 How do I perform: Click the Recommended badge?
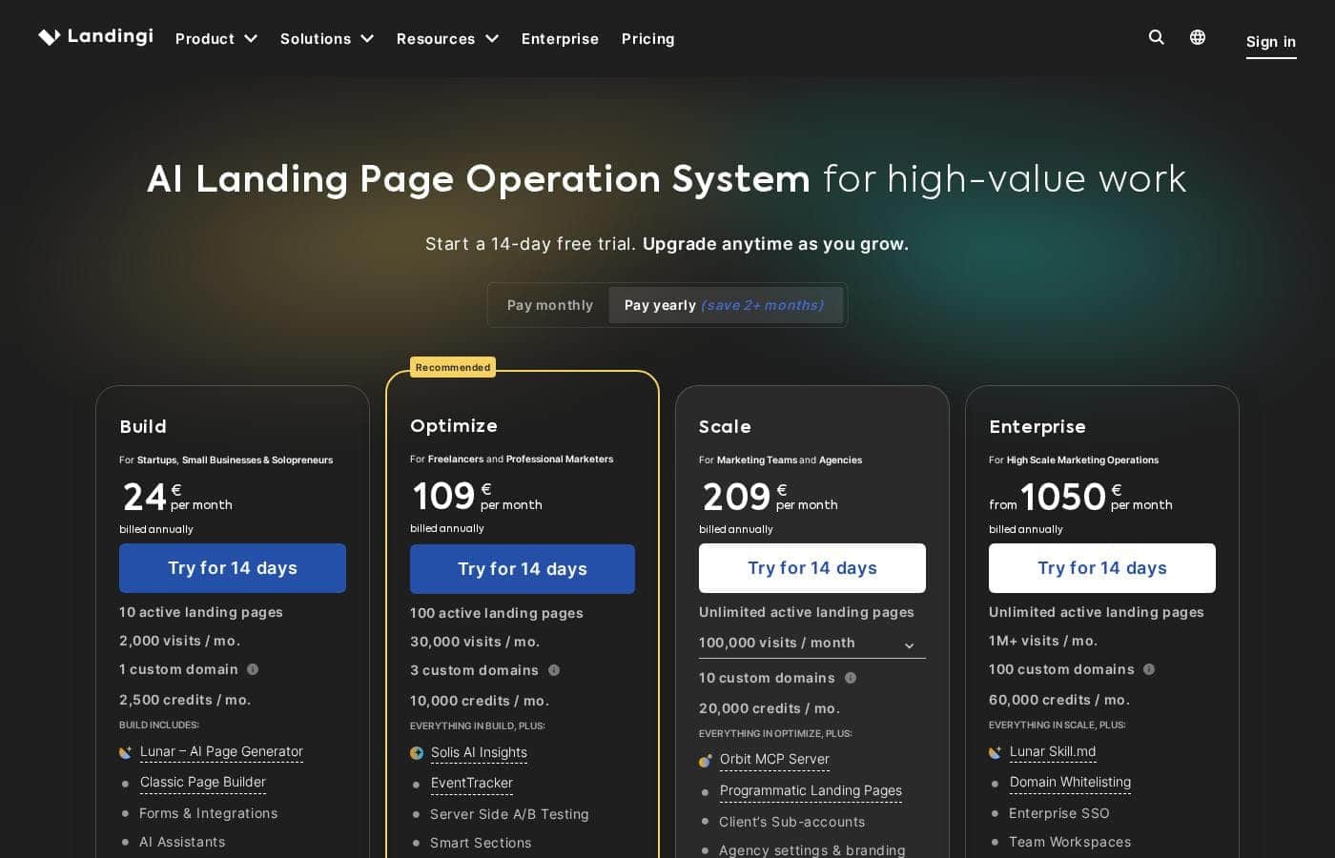tap(453, 367)
